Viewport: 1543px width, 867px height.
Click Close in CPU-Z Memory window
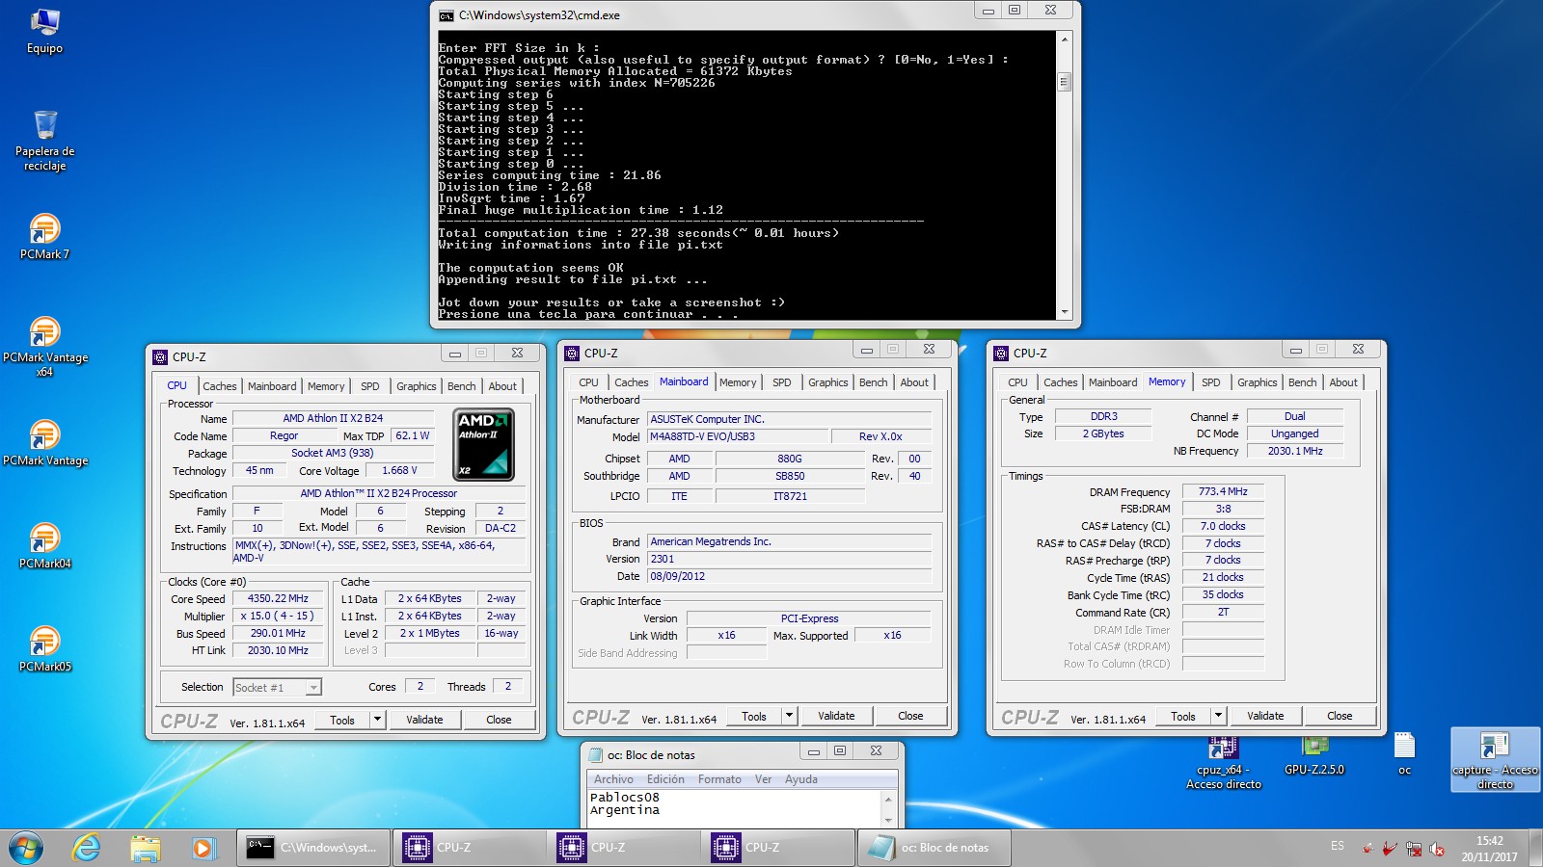1340,716
